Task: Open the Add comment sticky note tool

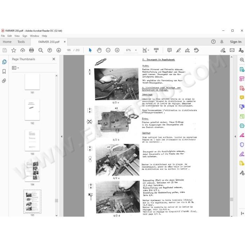Action: (169, 50)
